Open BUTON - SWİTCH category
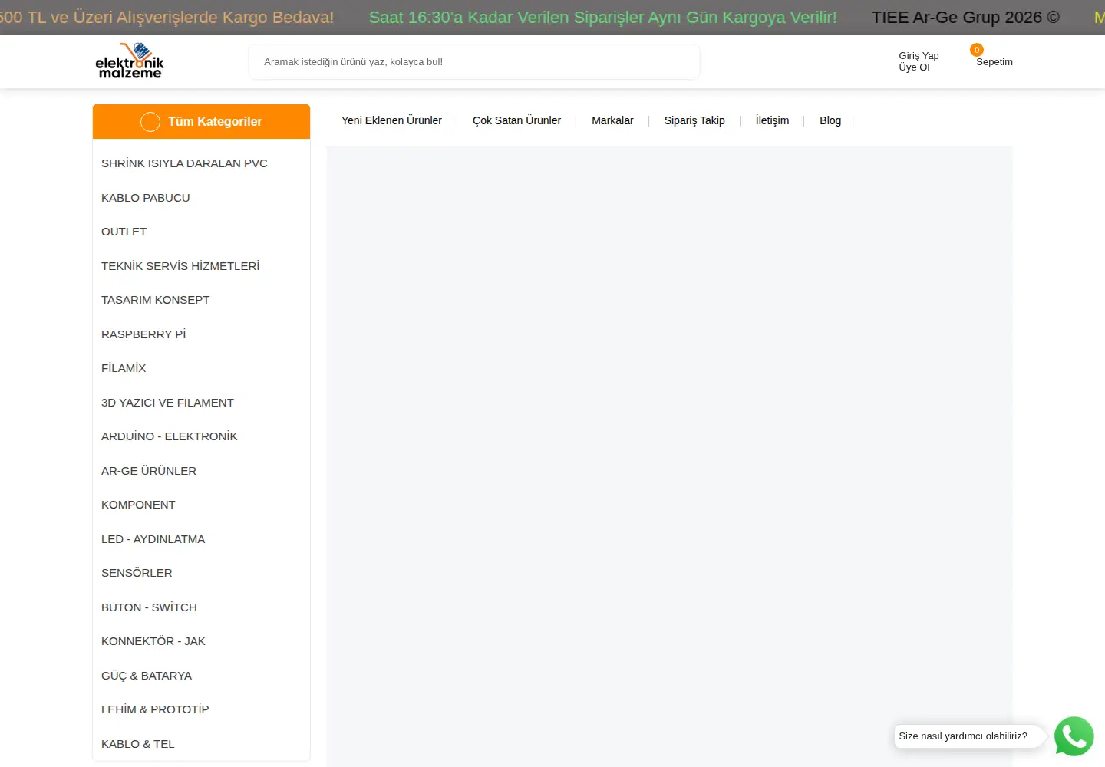 pyautogui.click(x=149, y=607)
